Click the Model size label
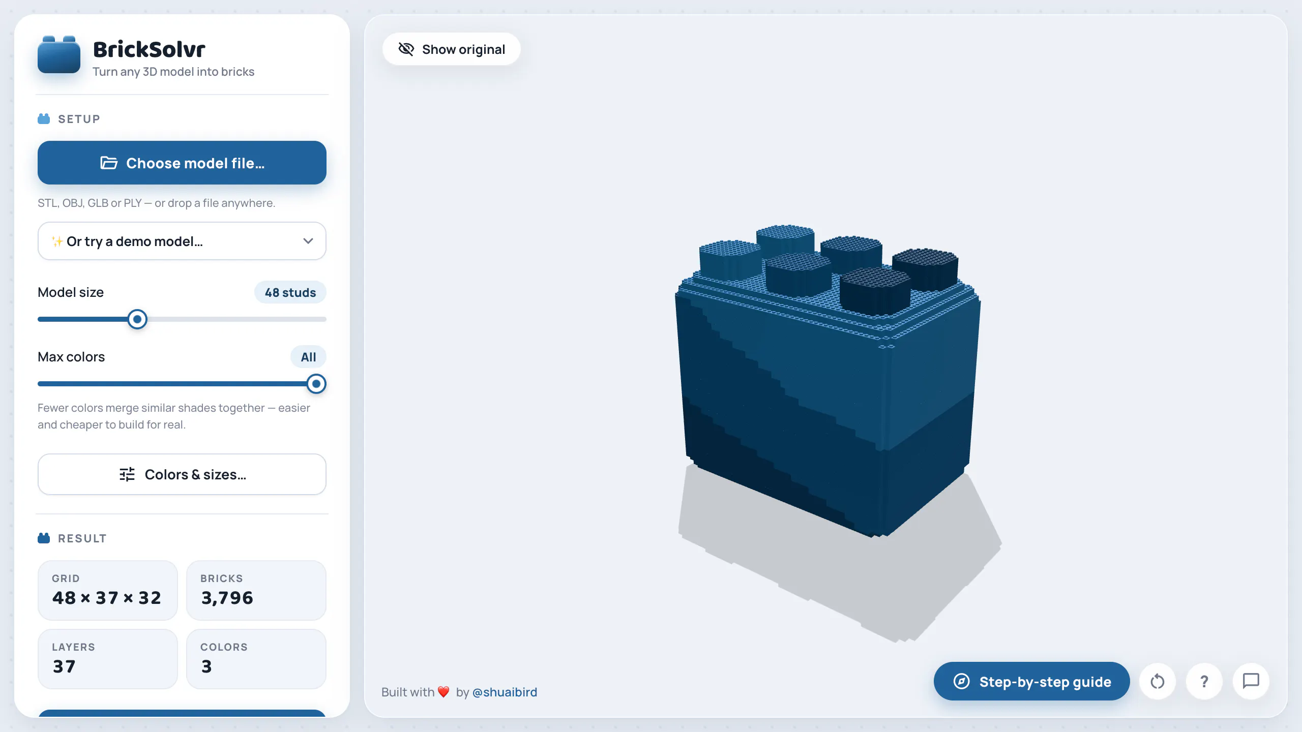Viewport: 1302px width, 732px height. point(71,292)
